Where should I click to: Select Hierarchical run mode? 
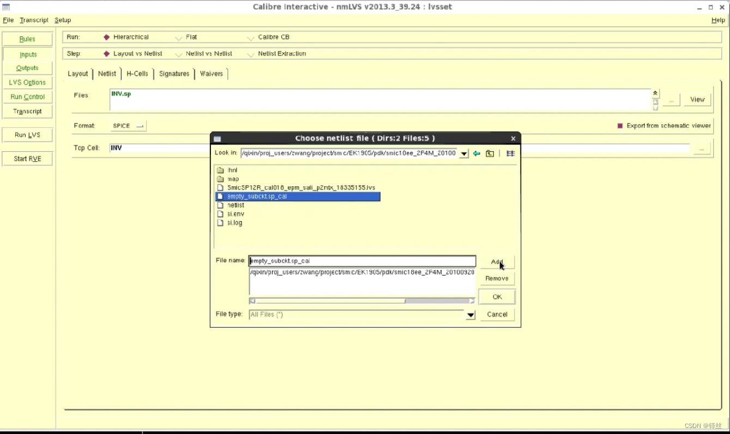(126, 37)
